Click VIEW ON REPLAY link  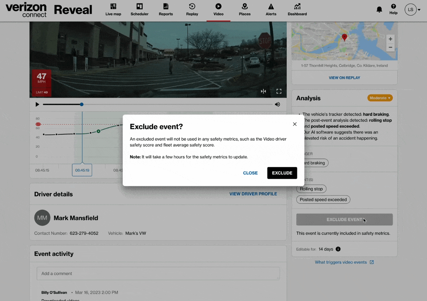pyautogui.click(x=344, y=78)
